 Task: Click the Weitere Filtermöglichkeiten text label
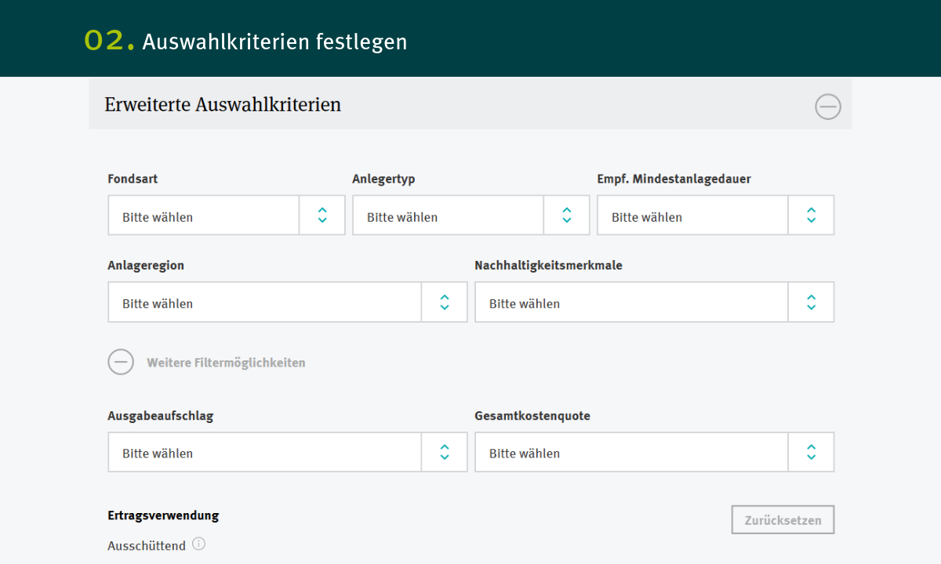click(x=226, y=363)
